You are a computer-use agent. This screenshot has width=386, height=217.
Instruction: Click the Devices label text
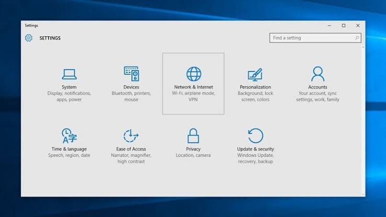coord(131,87)
